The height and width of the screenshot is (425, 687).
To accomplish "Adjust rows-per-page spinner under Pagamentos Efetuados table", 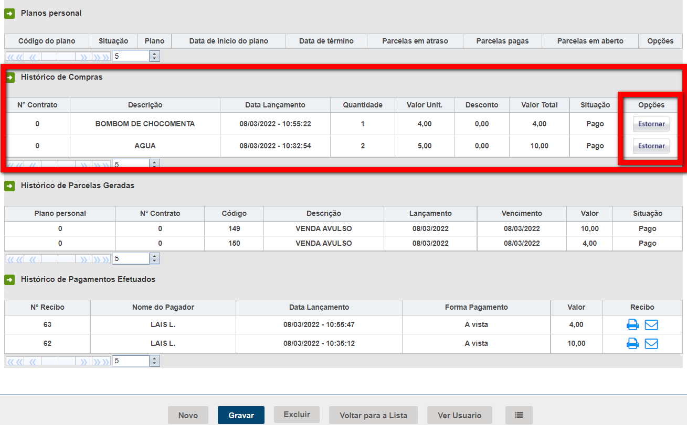I will coord(154,361).
